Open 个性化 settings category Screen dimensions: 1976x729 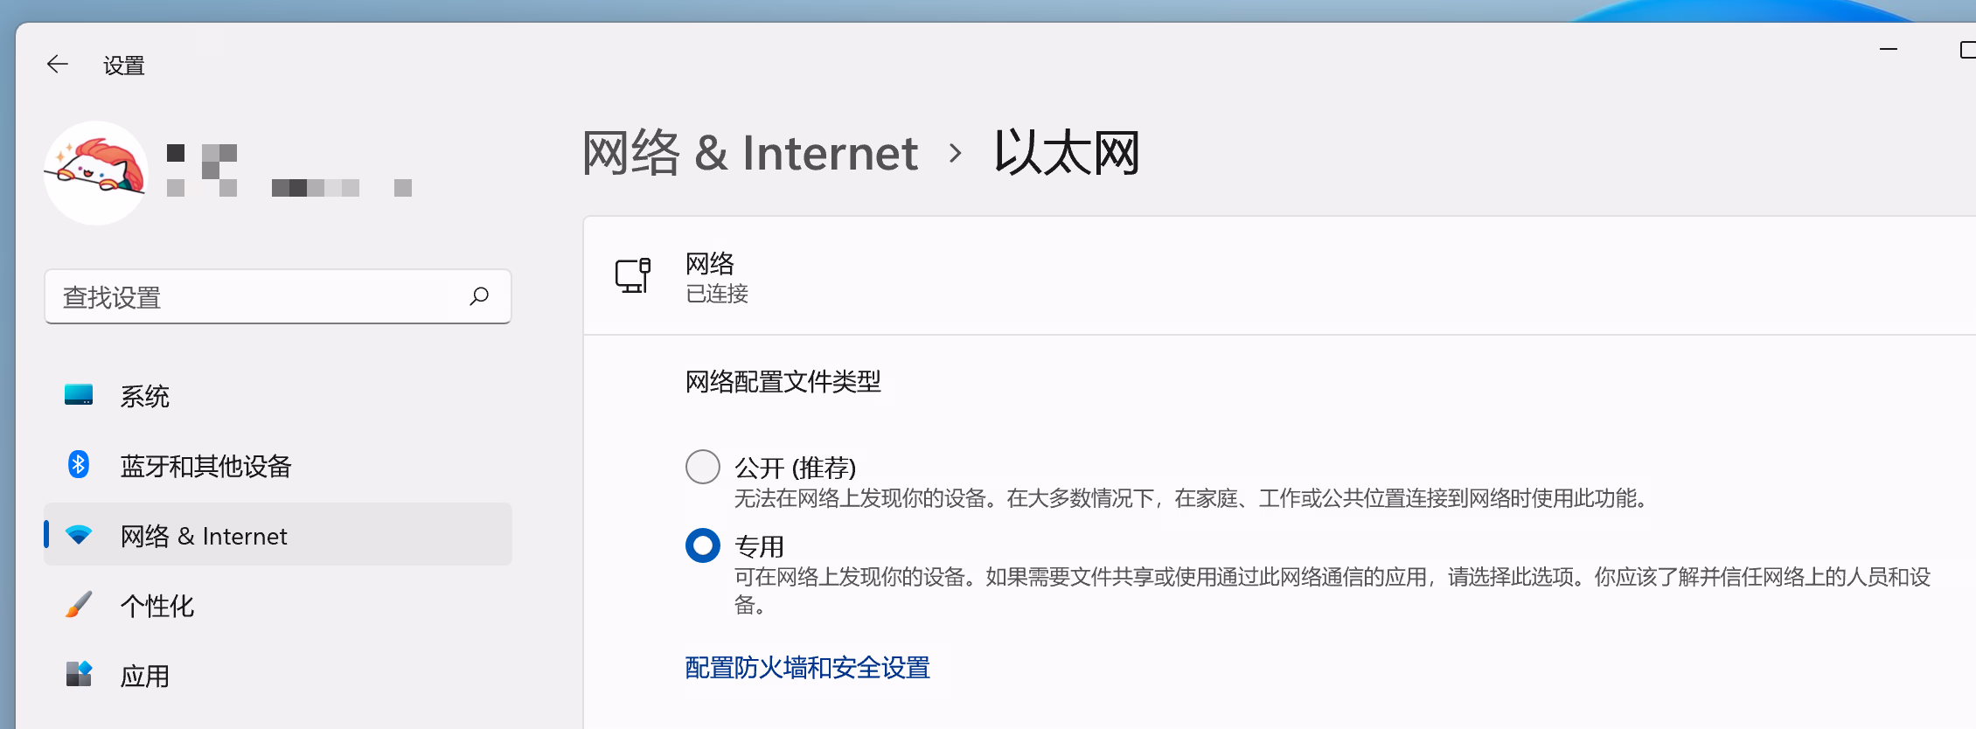(157, 606)
